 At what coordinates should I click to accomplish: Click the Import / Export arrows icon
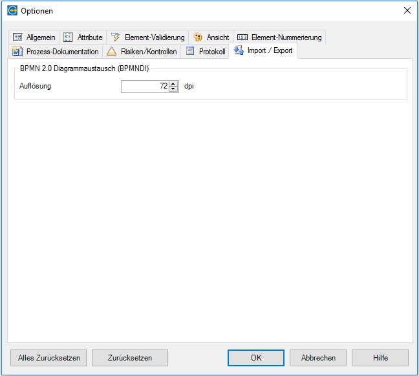click(x=239, y=50)
